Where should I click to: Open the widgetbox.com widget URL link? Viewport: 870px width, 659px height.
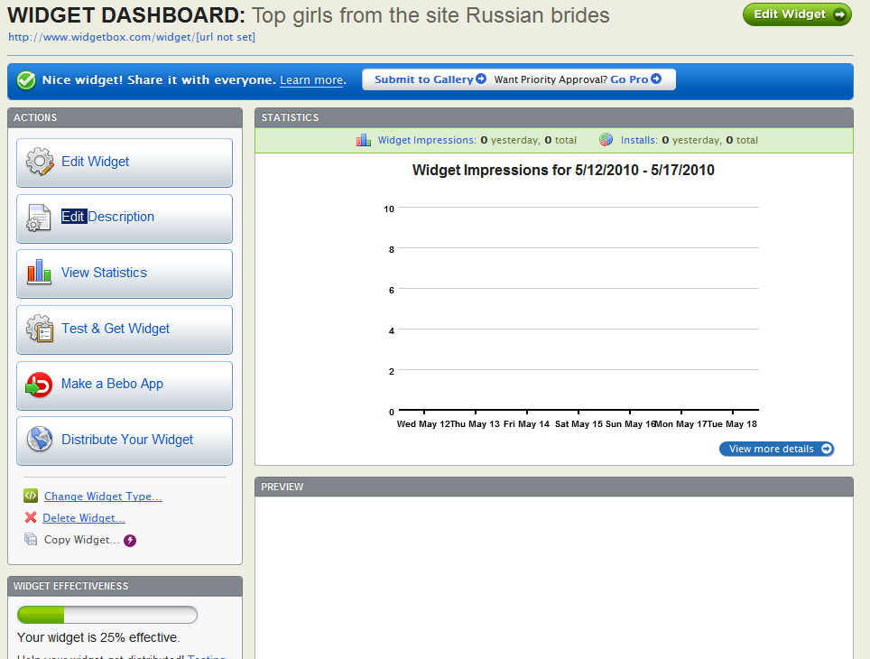(x=132, y=37)
